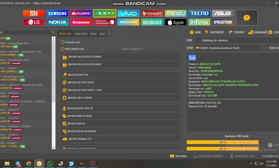Open the T.POINT test point tool
This screenshot has width=279, height=168.
tap(236, 32)
